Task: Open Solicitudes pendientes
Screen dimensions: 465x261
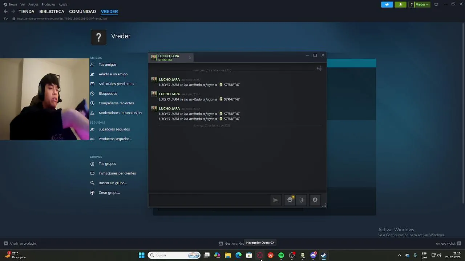Action: [116, 84]
